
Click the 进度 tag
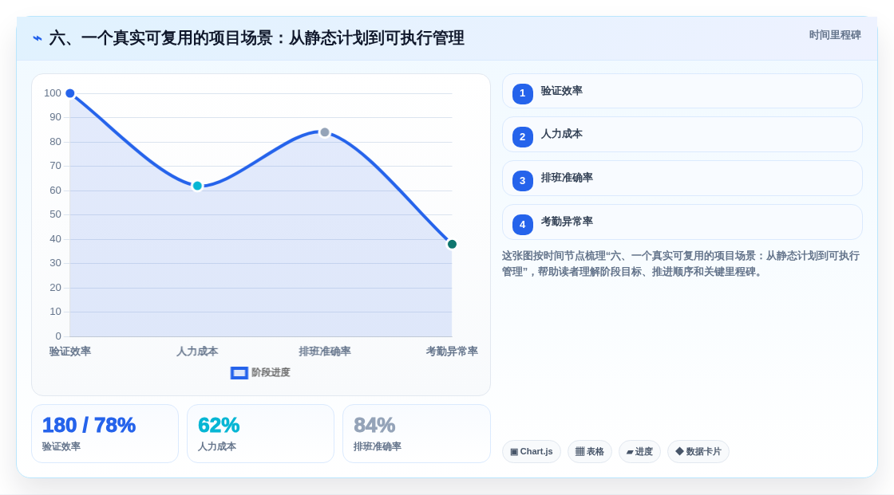tap(639, 452)
